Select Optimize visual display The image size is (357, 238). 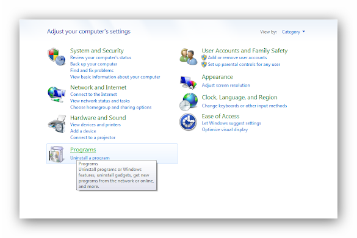[x=225, y=129]
